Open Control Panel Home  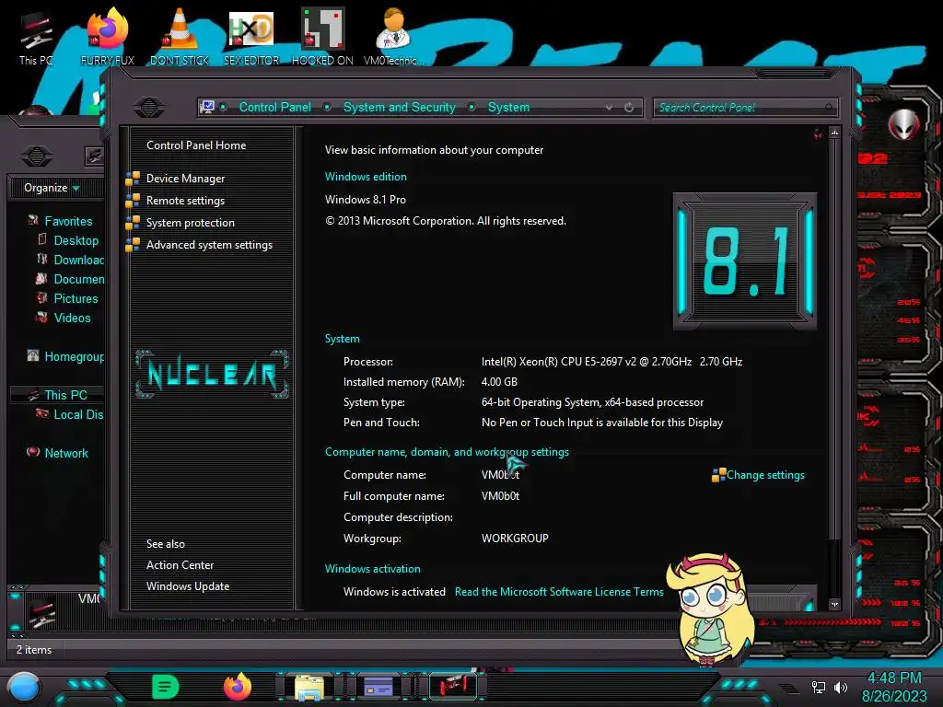[196, 145]
